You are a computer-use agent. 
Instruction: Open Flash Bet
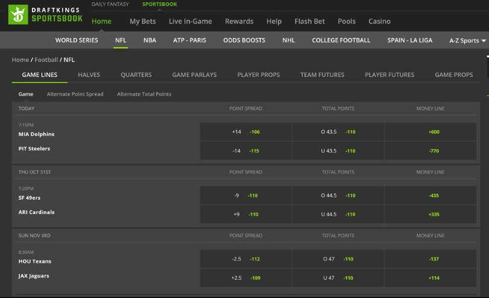(310, 21)
